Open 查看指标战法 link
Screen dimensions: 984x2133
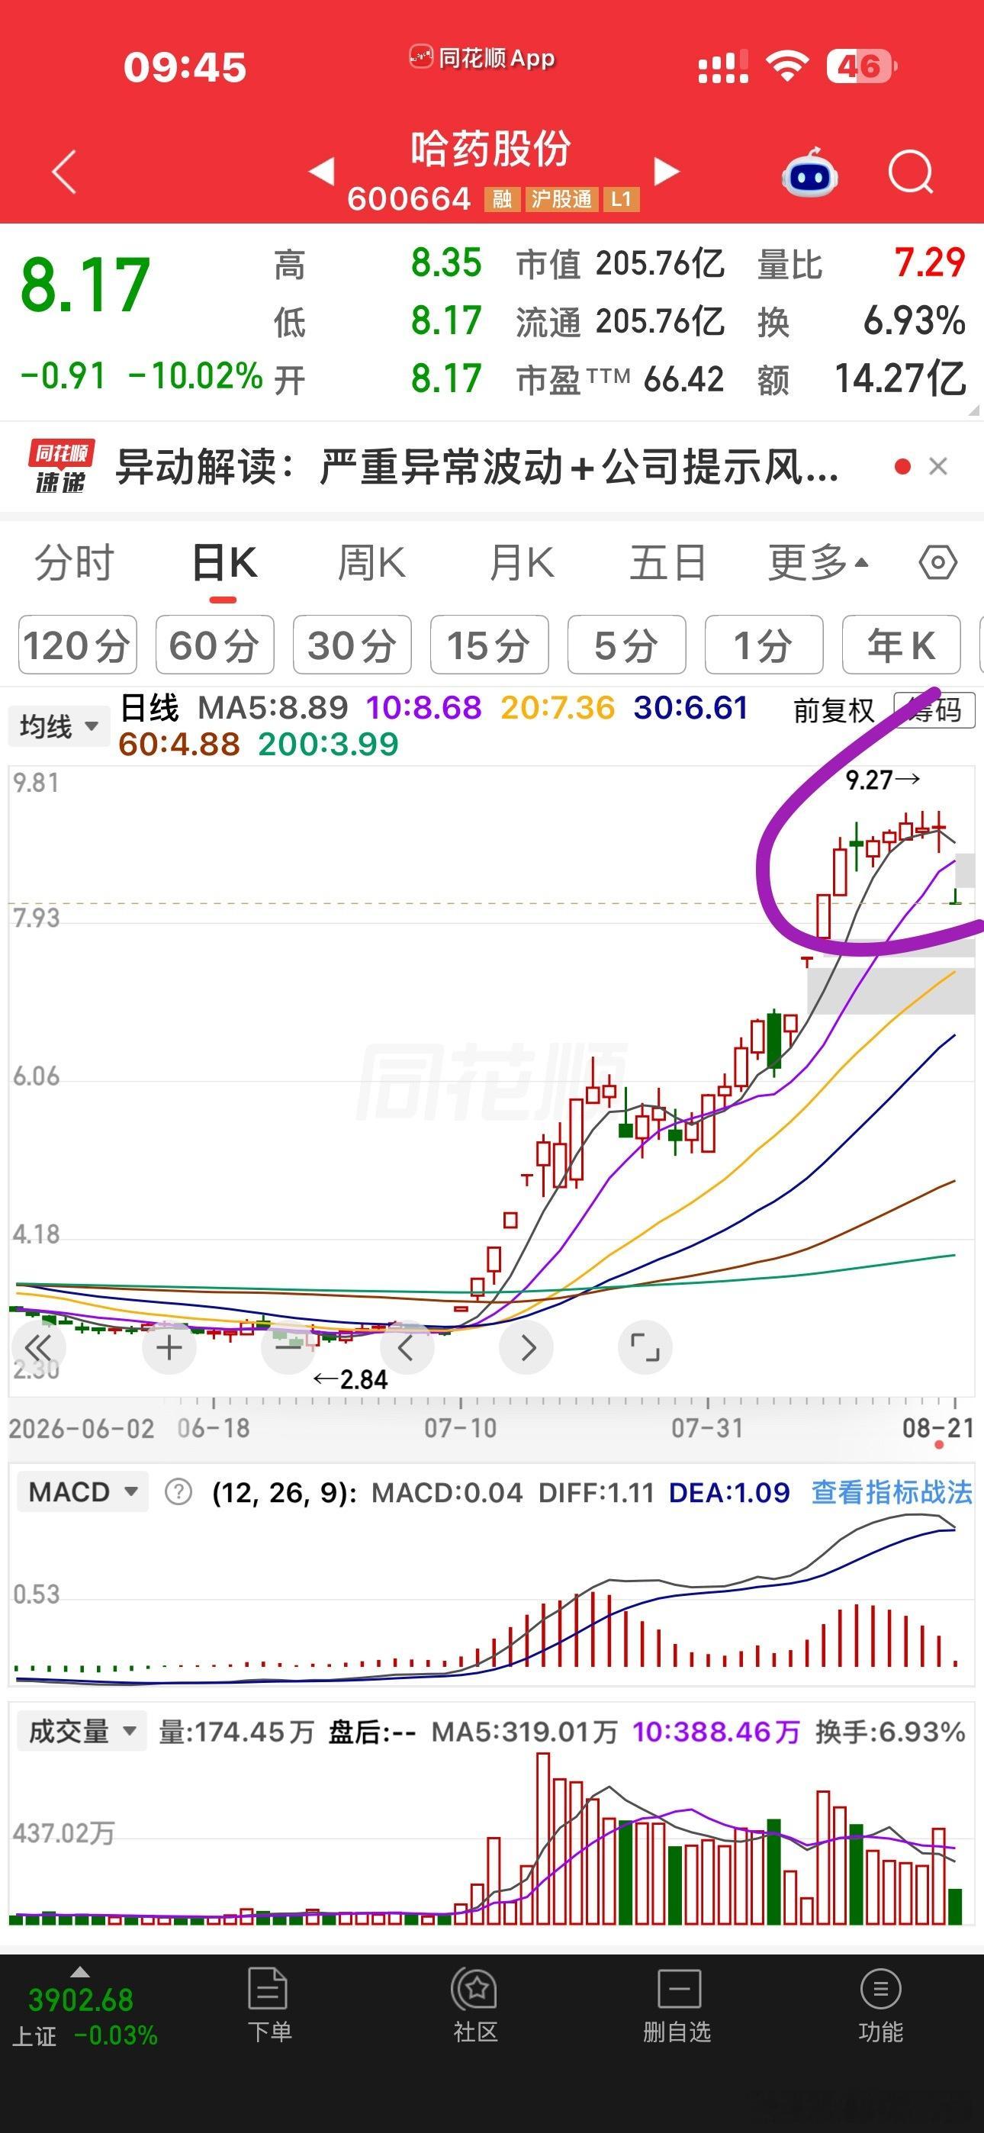pos(891,1492)
